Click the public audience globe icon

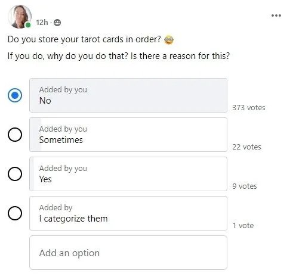(57, 23)
